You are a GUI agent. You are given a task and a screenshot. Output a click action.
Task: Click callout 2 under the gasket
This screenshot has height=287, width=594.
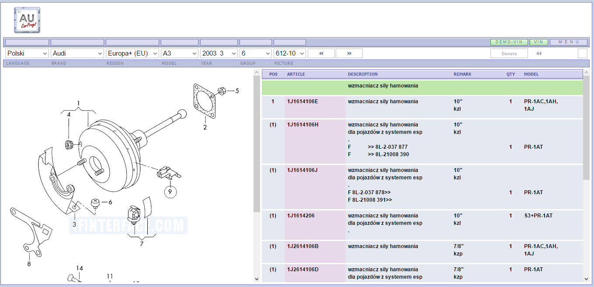(x=205, y=128)
